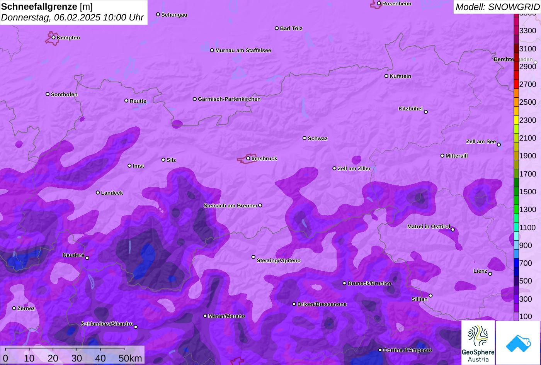Screen dimensions: 541x365
Task: Select the Matrei in Osttirol marker
Action: (453, 230)
